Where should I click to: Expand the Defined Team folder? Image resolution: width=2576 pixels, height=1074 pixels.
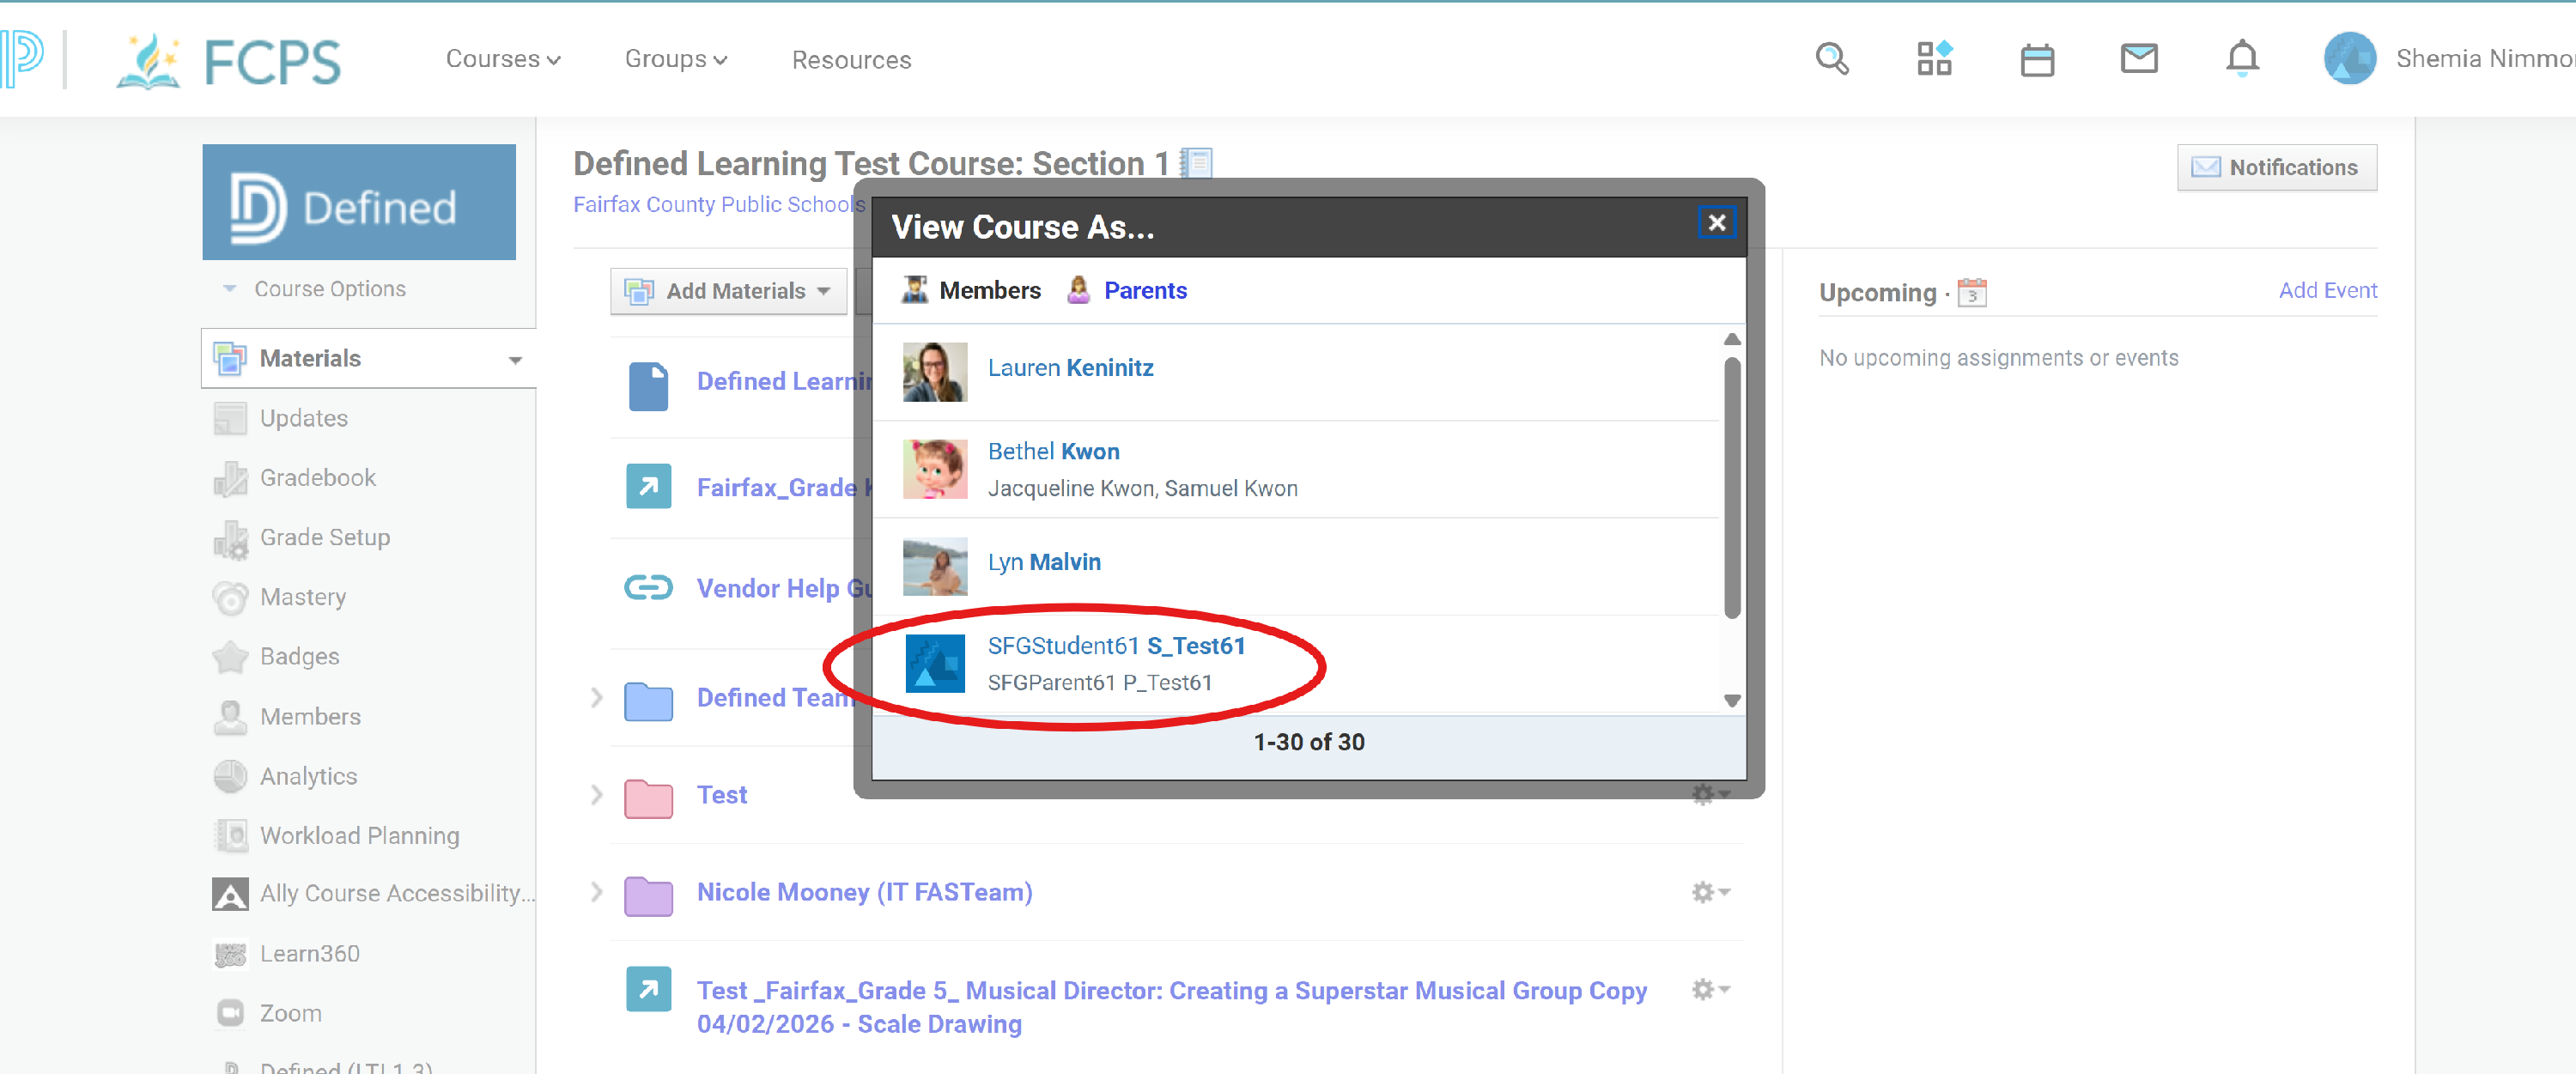pyautogui.click(x=596, y=697)
